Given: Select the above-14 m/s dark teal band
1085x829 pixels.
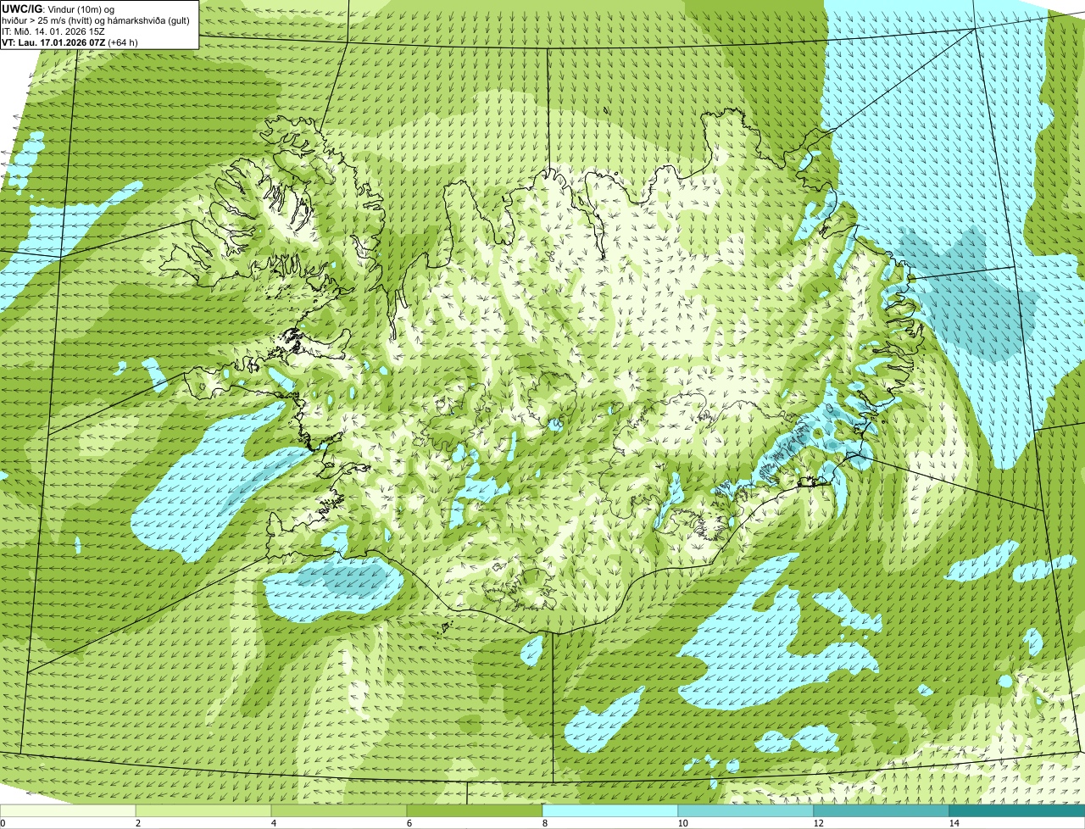Looking at the screenshot, I should pyautogui.click(x=1017, y=811).
